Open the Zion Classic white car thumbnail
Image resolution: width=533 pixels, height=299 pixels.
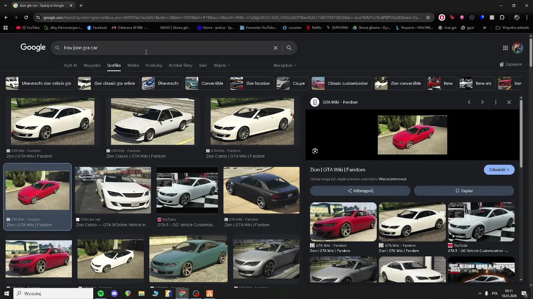(x=152, y=122)
